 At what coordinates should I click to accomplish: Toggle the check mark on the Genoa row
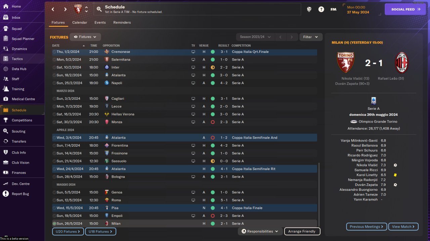coord(54,192)
